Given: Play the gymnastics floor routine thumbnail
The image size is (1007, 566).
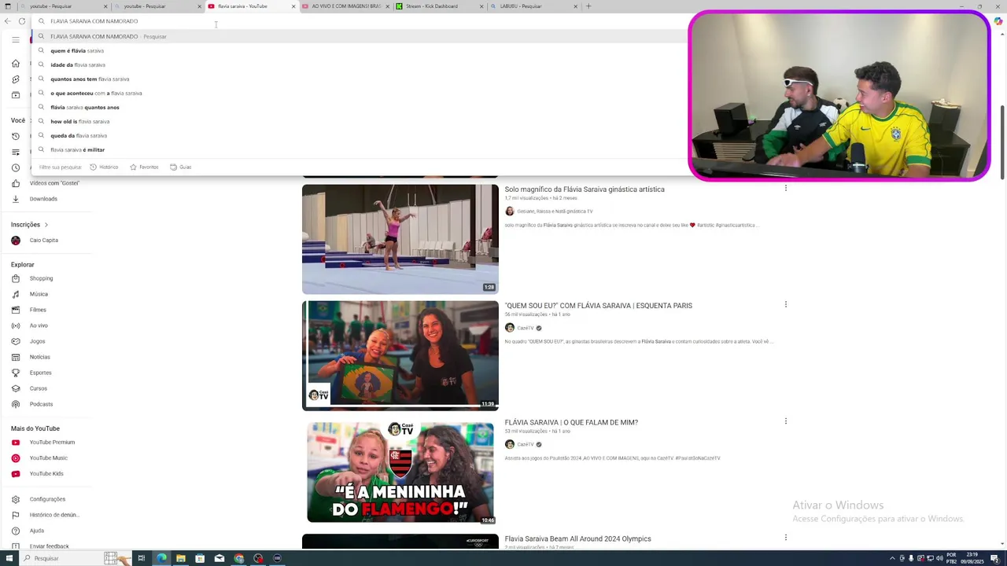Looking at the screenshot, I should click(x=400, y=239).
